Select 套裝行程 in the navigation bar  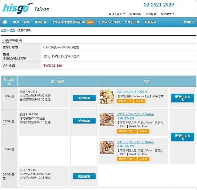[x=41, y=22]
